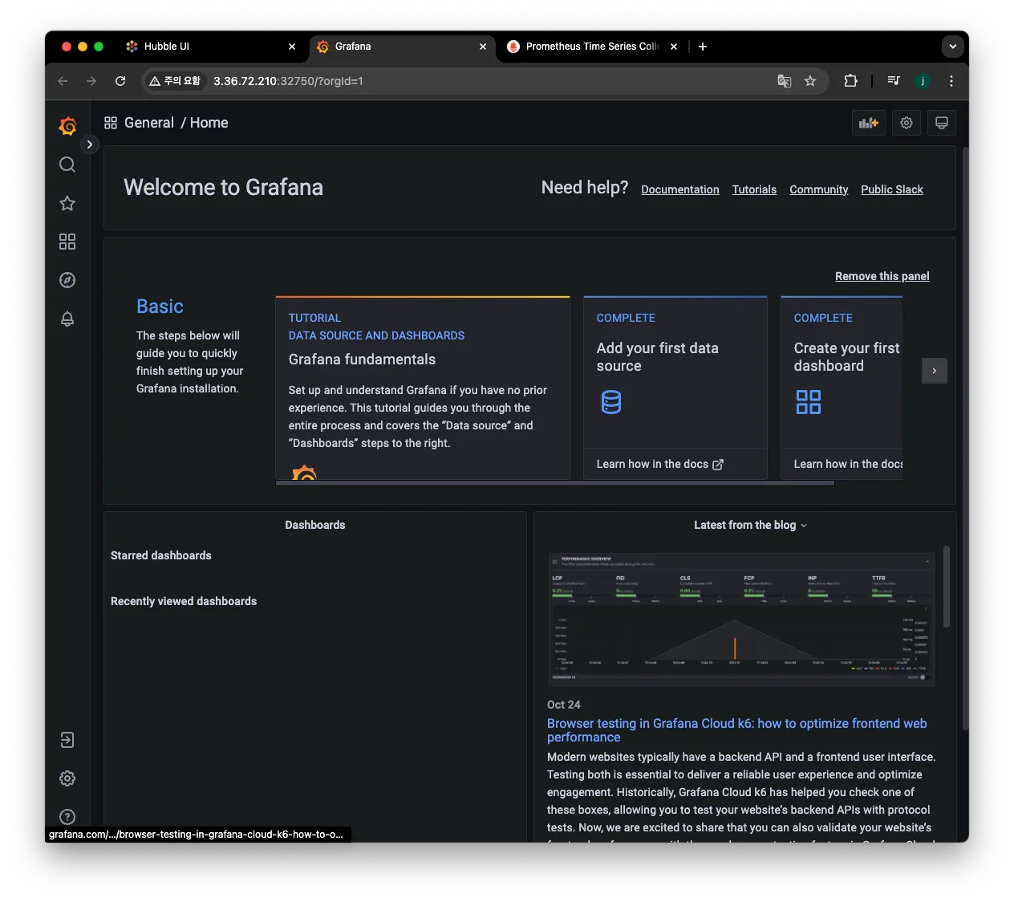Open the Documentation link
Screen dimensions: 1014x902
[x=680, y=189]
